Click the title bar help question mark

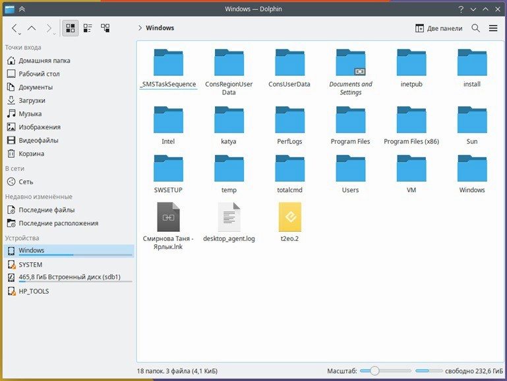(461, 9)
